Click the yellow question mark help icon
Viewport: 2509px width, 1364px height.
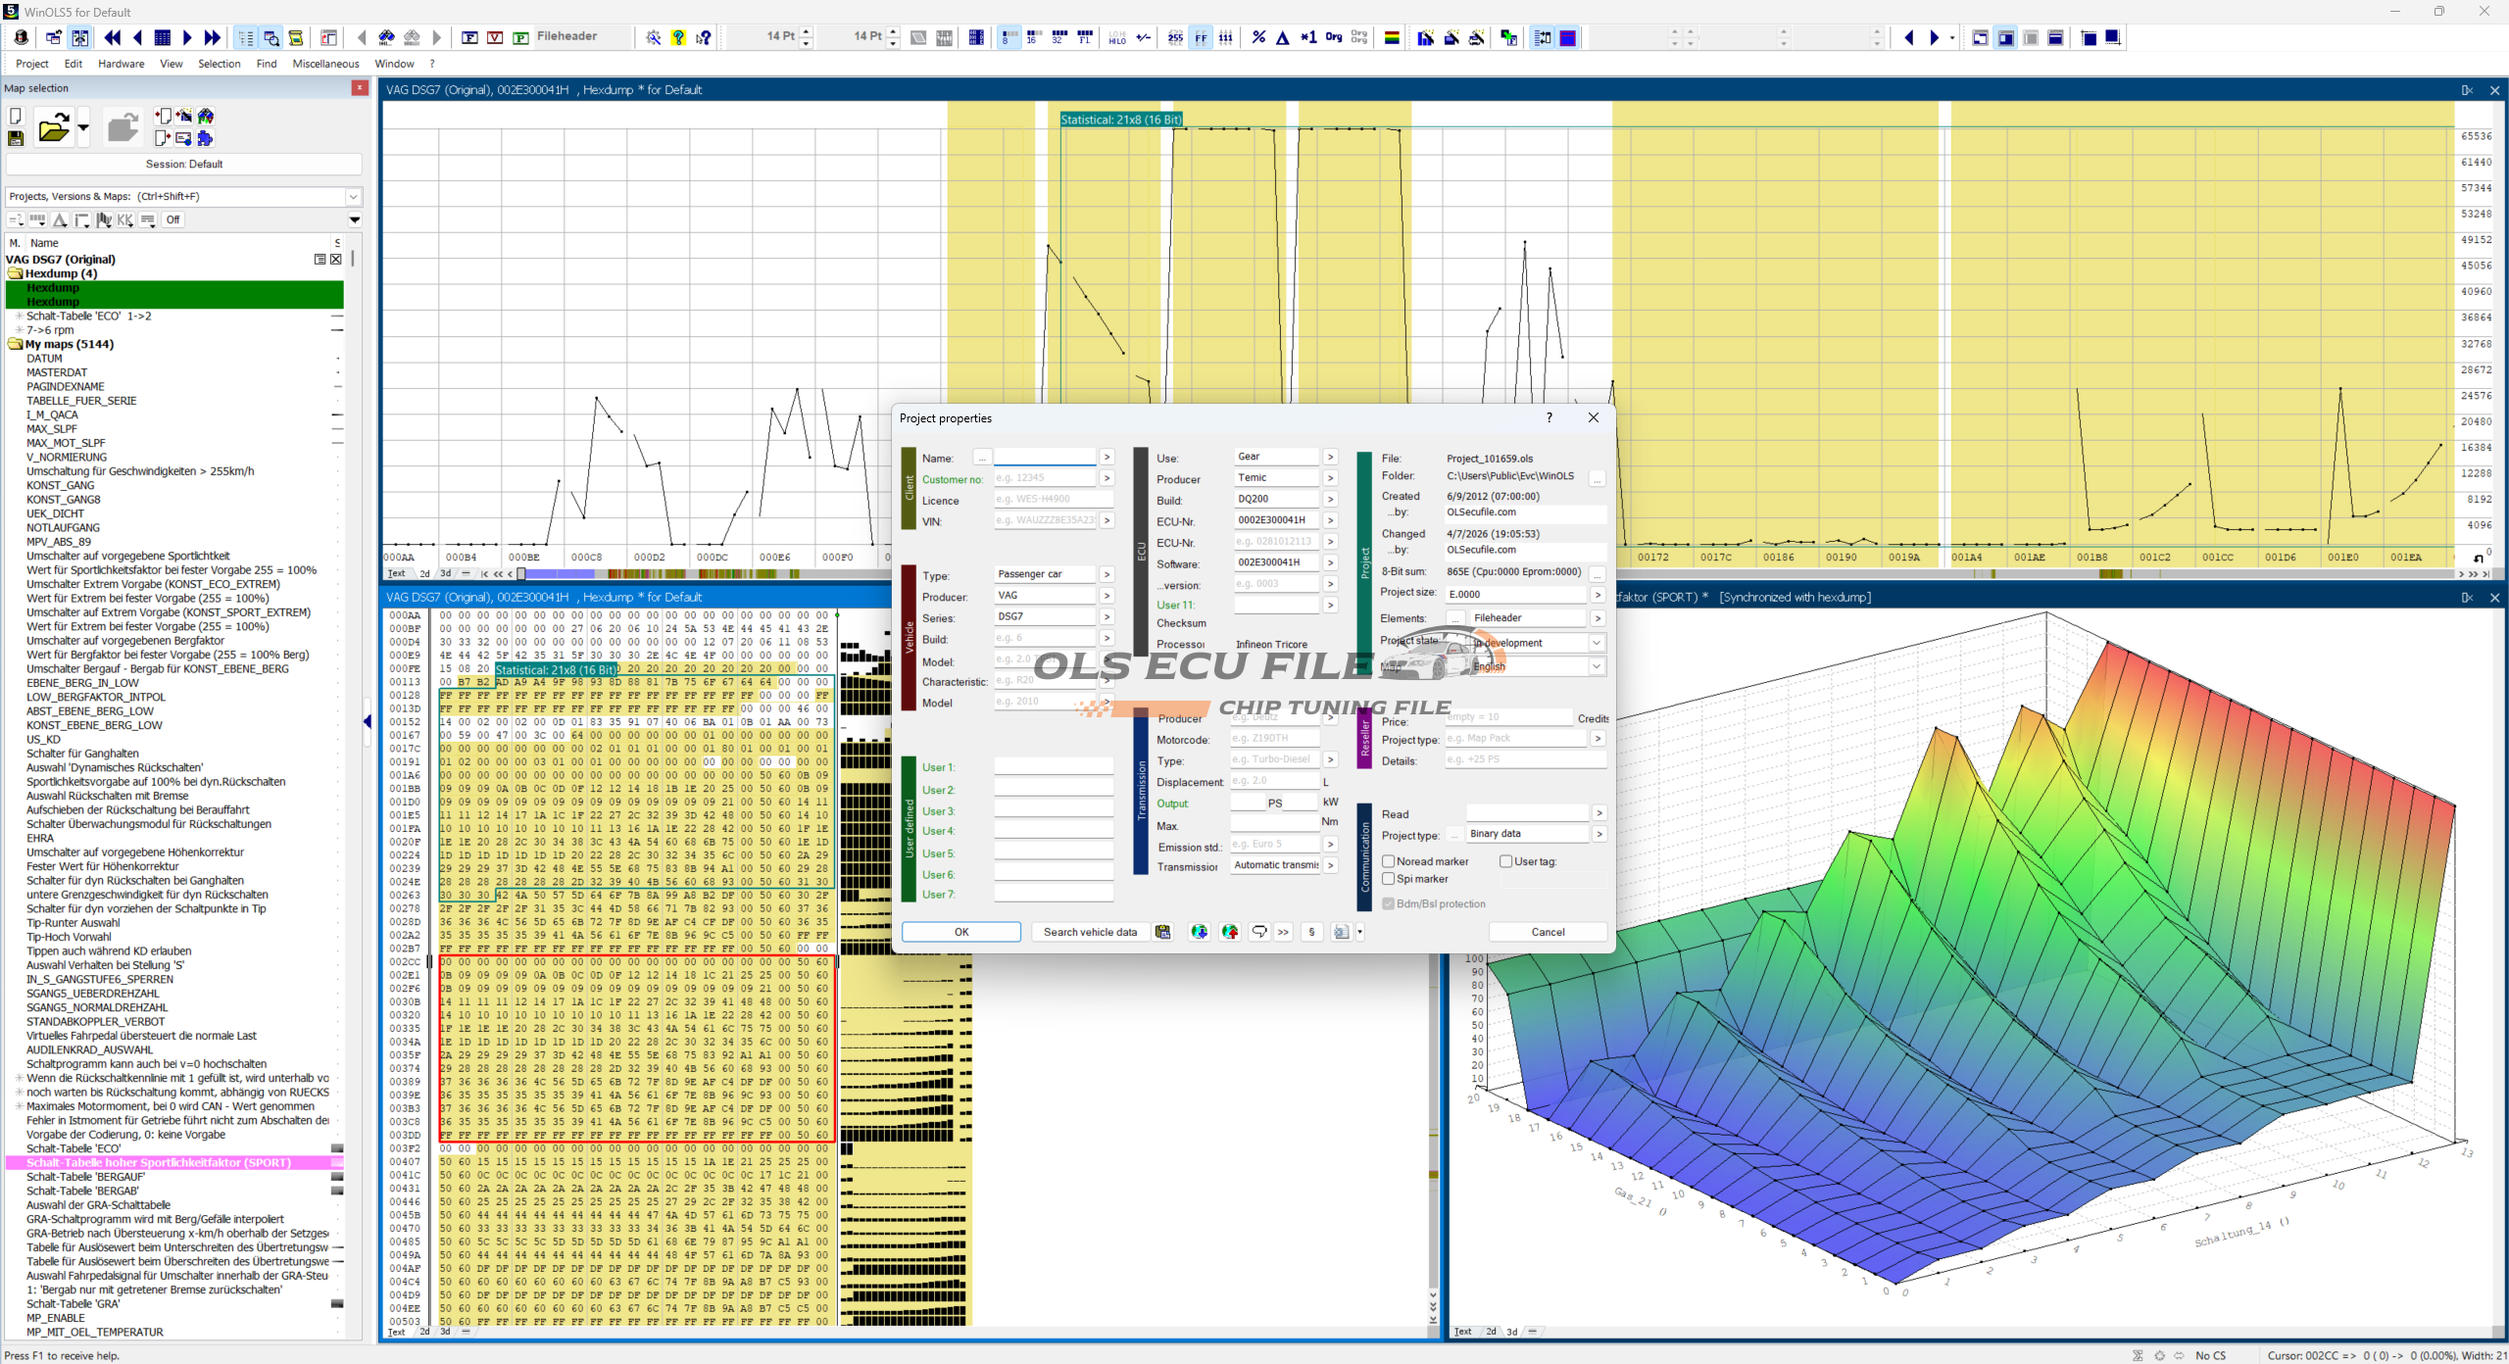coord(678,37)
